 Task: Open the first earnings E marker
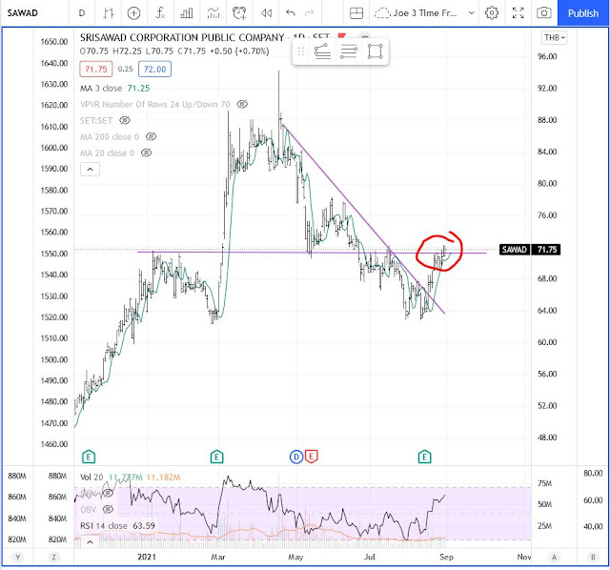89,457
